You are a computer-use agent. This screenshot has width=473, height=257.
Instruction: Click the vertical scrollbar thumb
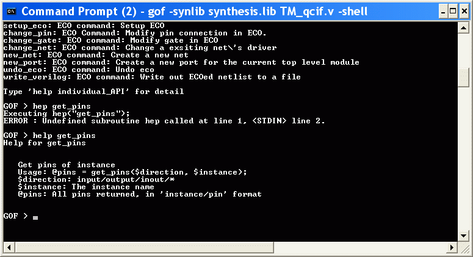click(463, 78)
